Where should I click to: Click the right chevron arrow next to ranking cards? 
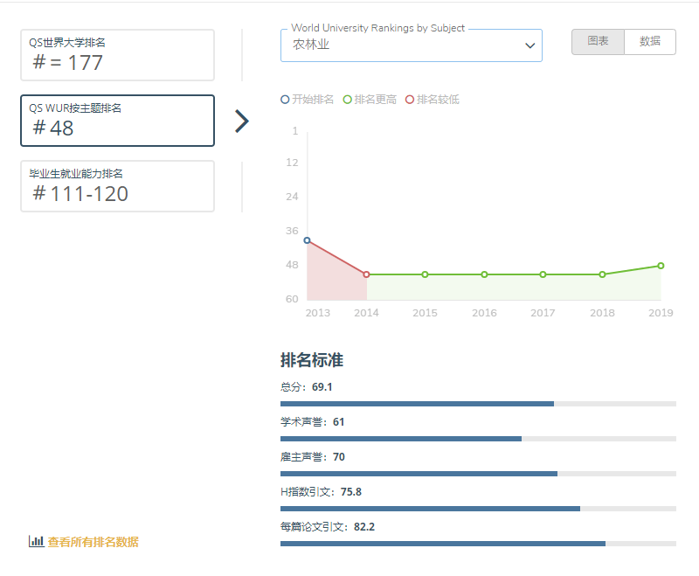point(242,121)
